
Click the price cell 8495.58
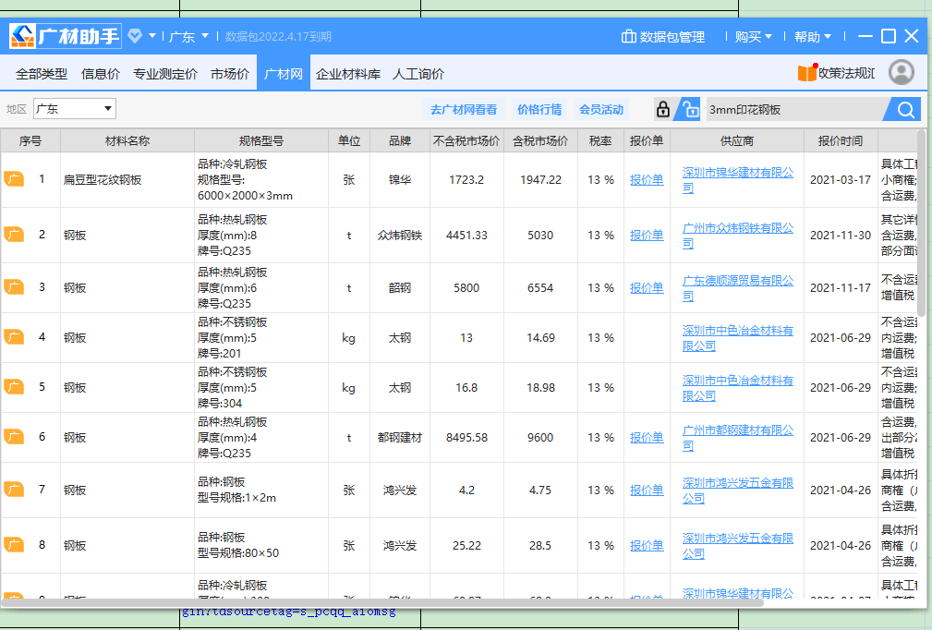click(x=466, y=438)
